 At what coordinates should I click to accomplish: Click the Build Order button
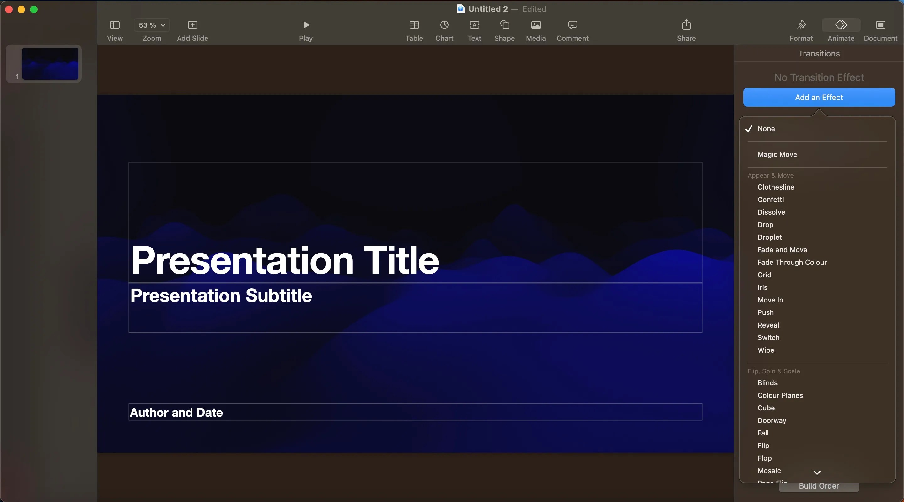coord(819,487)
